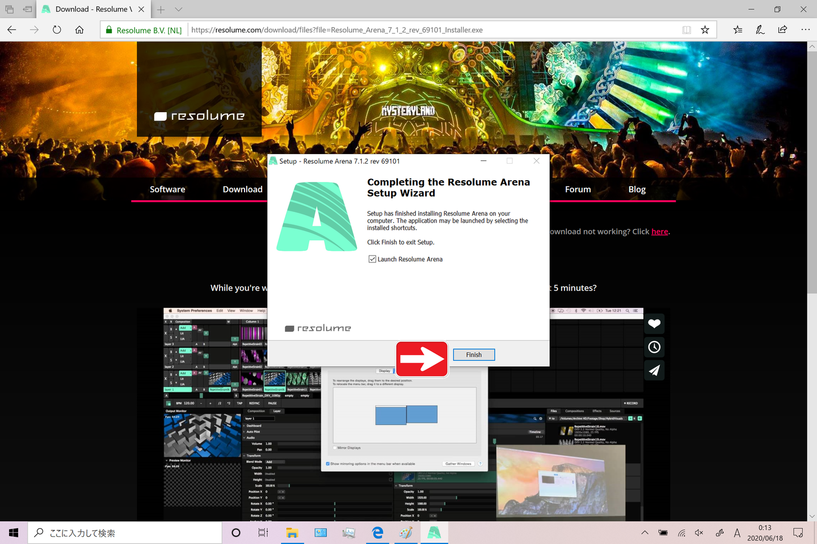
Task: Open the favorites hub icon
Action: tap(738, 29)
